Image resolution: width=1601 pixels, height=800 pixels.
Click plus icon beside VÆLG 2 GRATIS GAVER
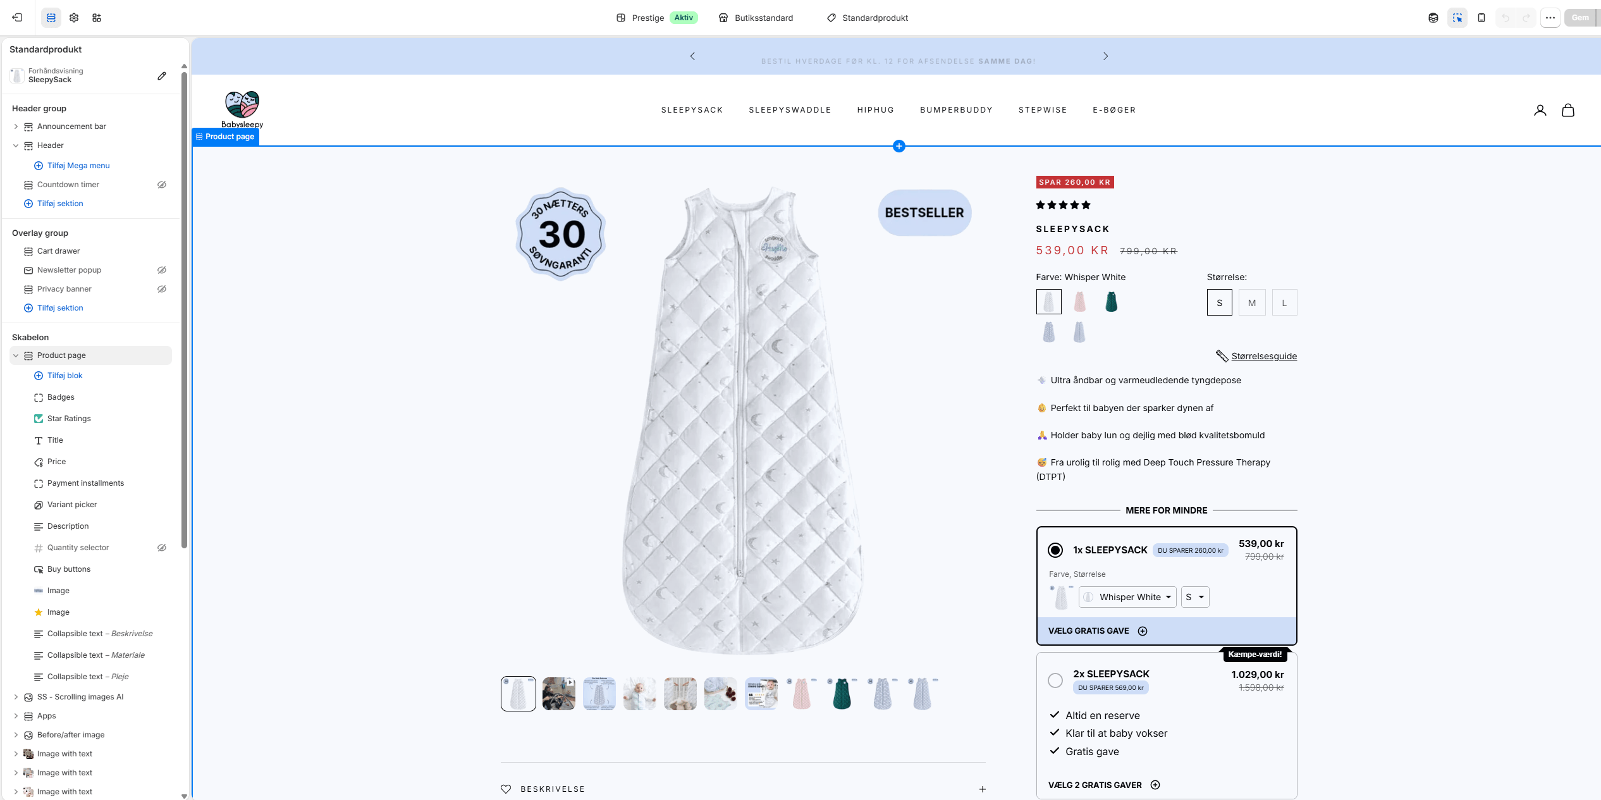point(1155,785)
